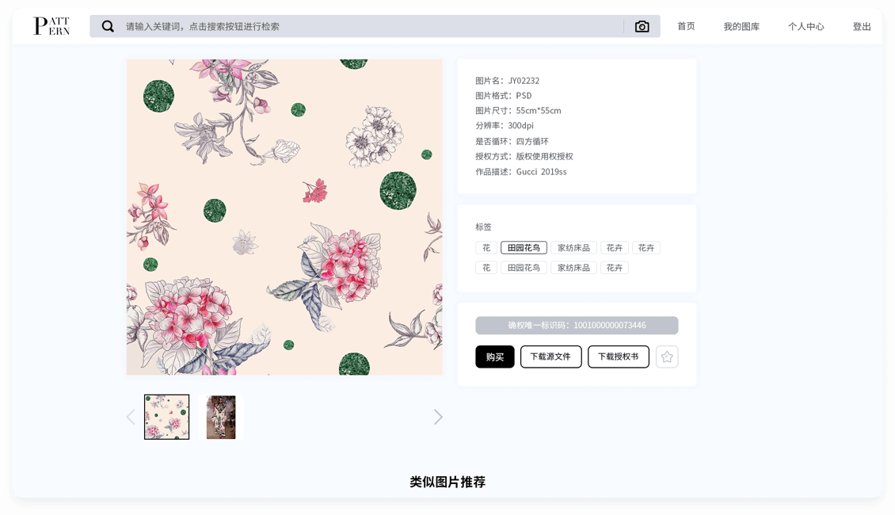Click the 是否循环: 四方循环 line
The width and height of the screenshot is (895, 515).
coord(512,141)
